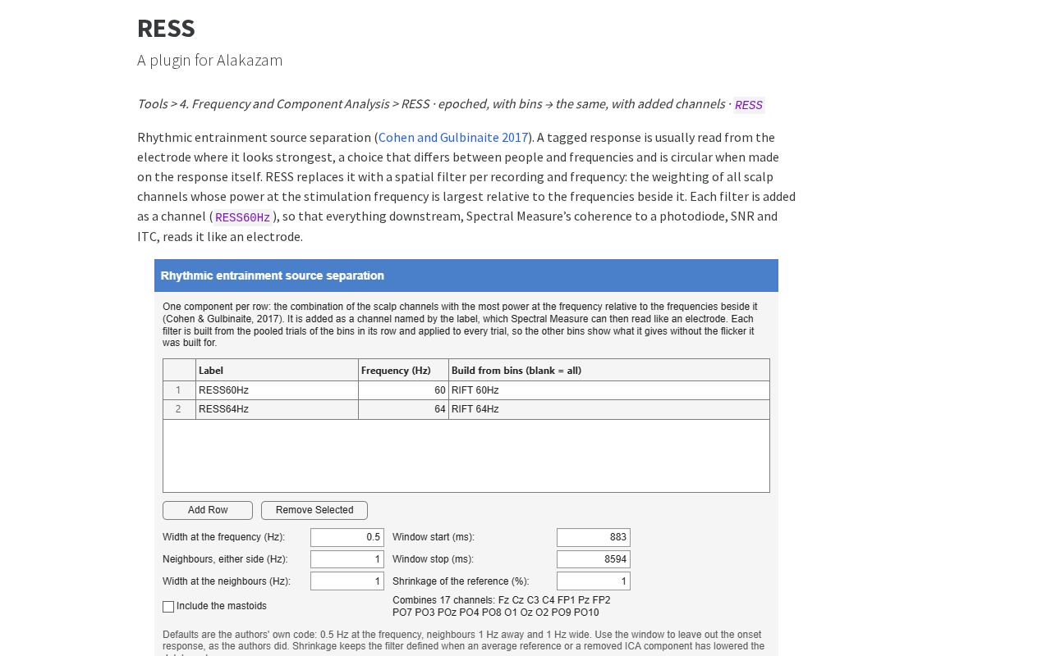Click the RIFT 60Hz bins cell
The width and height of the screenshot is (1051, 656).
coord(609,390)
